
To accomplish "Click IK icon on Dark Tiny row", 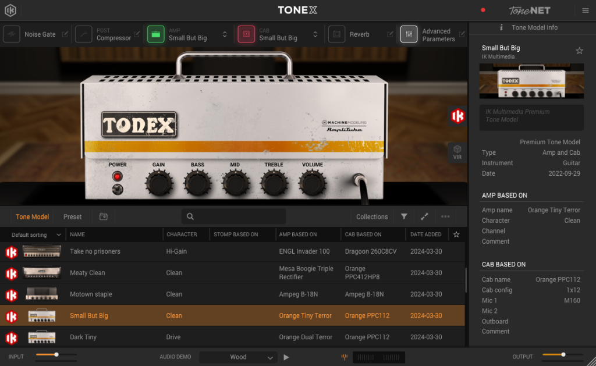I will (12, 338).
